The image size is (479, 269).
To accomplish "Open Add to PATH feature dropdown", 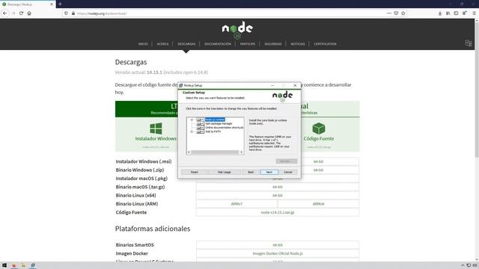I will (x=200, y=132).
